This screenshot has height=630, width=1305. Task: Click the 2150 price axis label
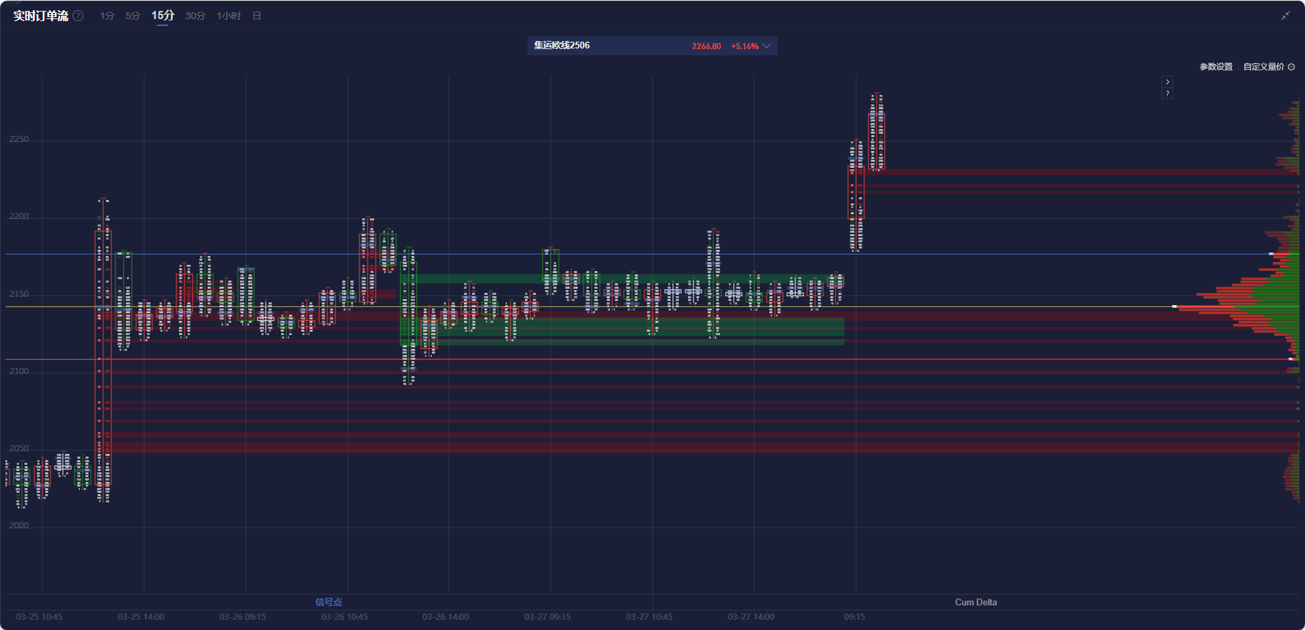19,294
